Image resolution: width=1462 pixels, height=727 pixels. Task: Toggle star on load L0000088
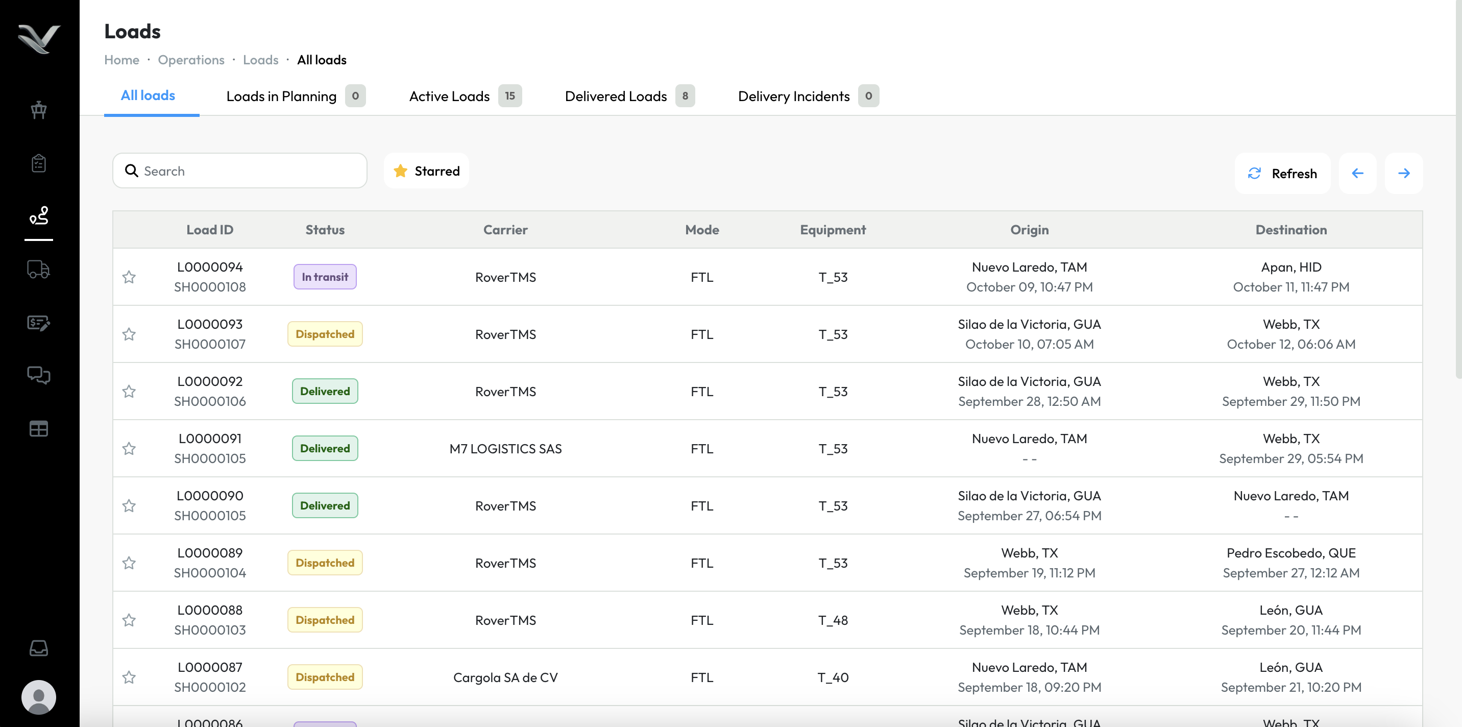tap(129, 620)
